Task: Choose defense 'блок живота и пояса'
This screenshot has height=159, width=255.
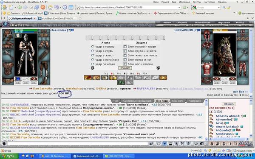Action: point(125,55)
